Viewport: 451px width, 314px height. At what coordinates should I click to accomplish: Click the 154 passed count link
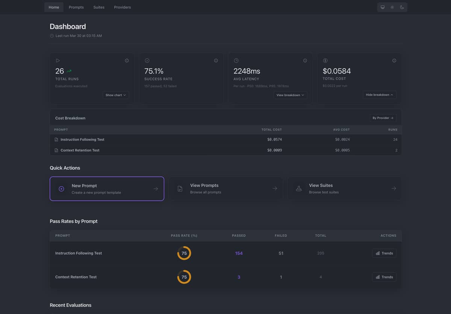[239, 253]
